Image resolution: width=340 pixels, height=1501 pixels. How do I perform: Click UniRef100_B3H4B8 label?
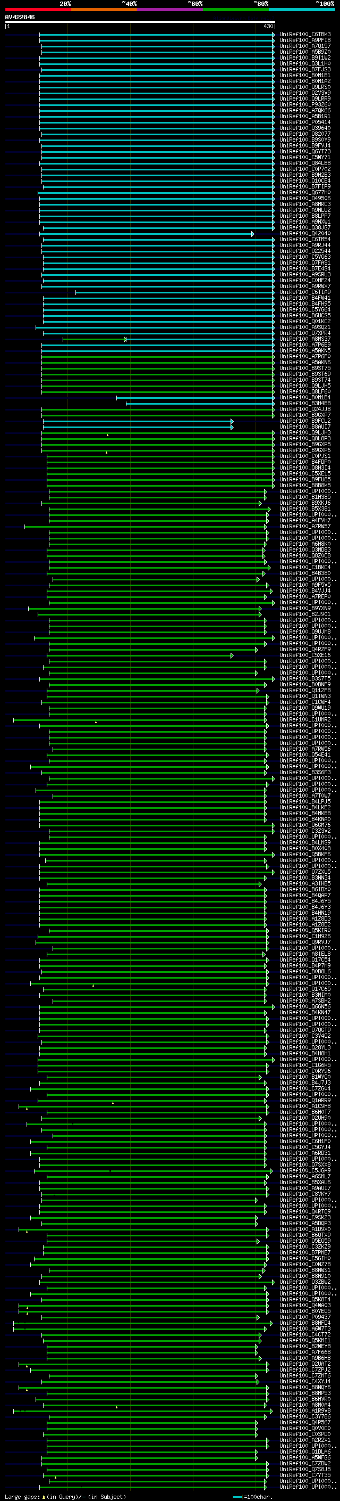[305, 404]
